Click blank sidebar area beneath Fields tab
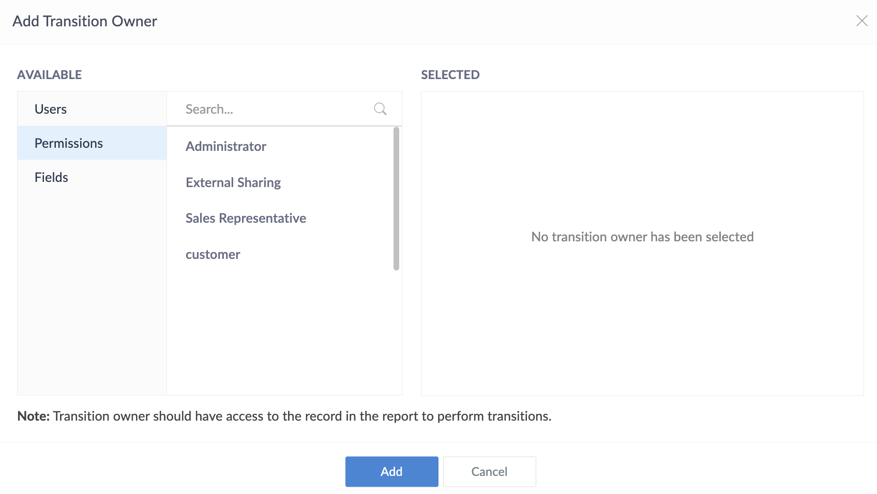The width and height of the screenshot is (877, 494). pyautogui.click(x=92, y=289)
